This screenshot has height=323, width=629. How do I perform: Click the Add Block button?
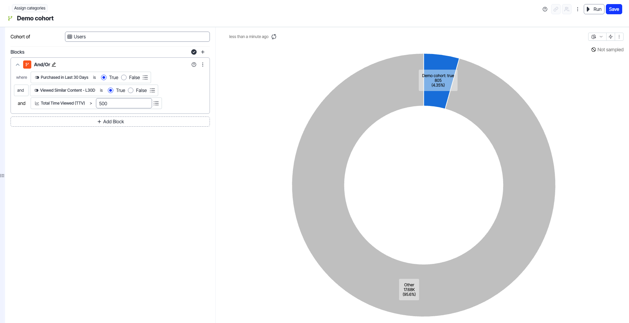click(x=110, y=122)
